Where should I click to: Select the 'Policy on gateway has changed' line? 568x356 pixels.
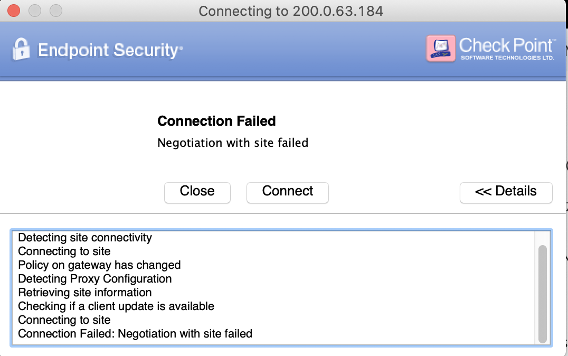(x=99, y=265)
